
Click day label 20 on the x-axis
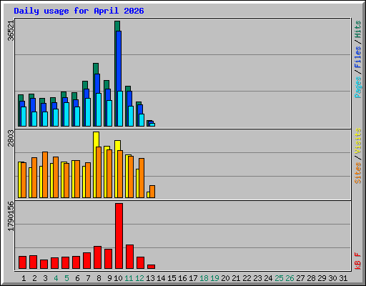point(225,278)
